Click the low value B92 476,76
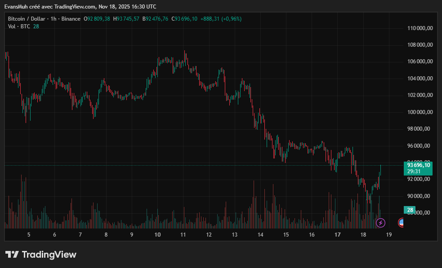This screenshot has height=268, width=442. click(x=155, y=19)
